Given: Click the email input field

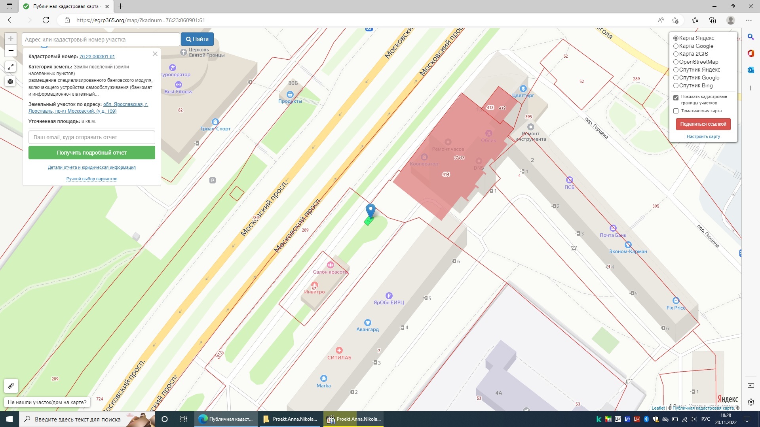Looking at the screenshot, I should [91, 137].
